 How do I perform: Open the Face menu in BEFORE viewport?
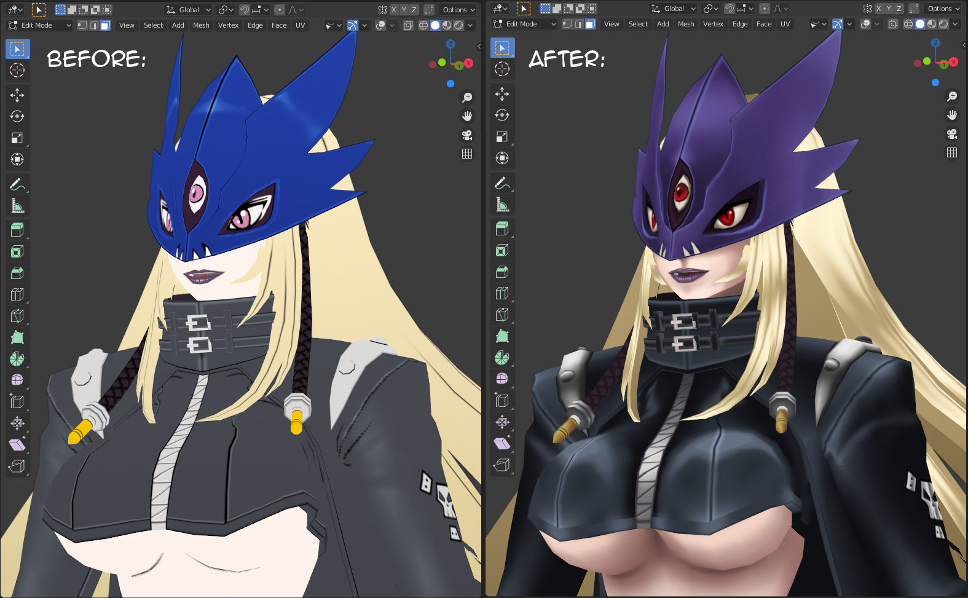[x=279, y=25]
